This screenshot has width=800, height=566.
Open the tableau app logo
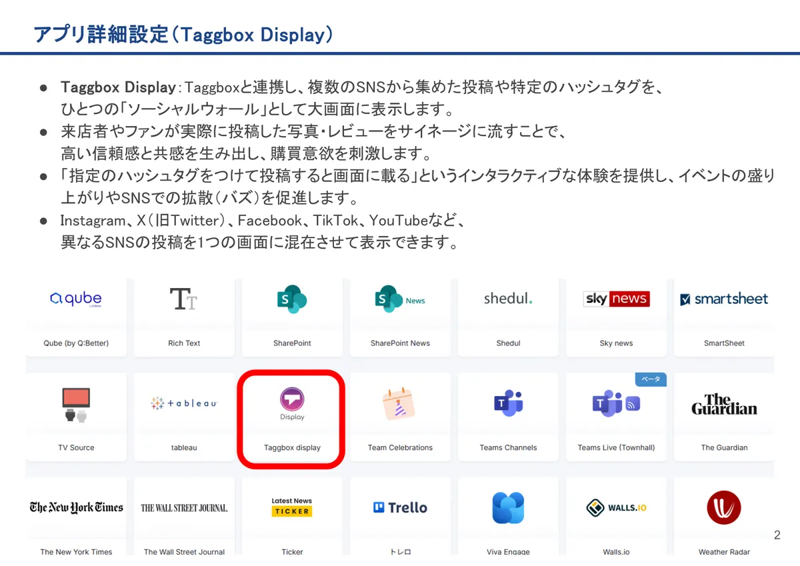tap(184, 403)
